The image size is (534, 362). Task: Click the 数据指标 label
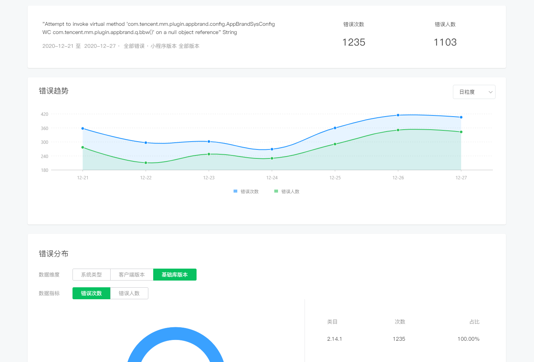(49, 293)
